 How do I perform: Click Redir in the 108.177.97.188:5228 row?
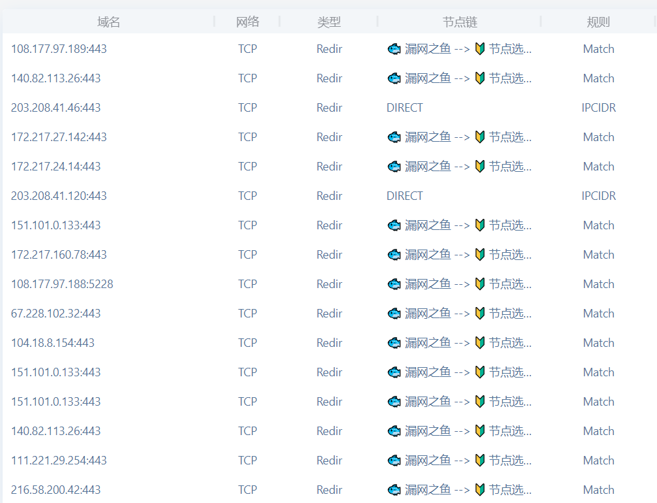329,284
